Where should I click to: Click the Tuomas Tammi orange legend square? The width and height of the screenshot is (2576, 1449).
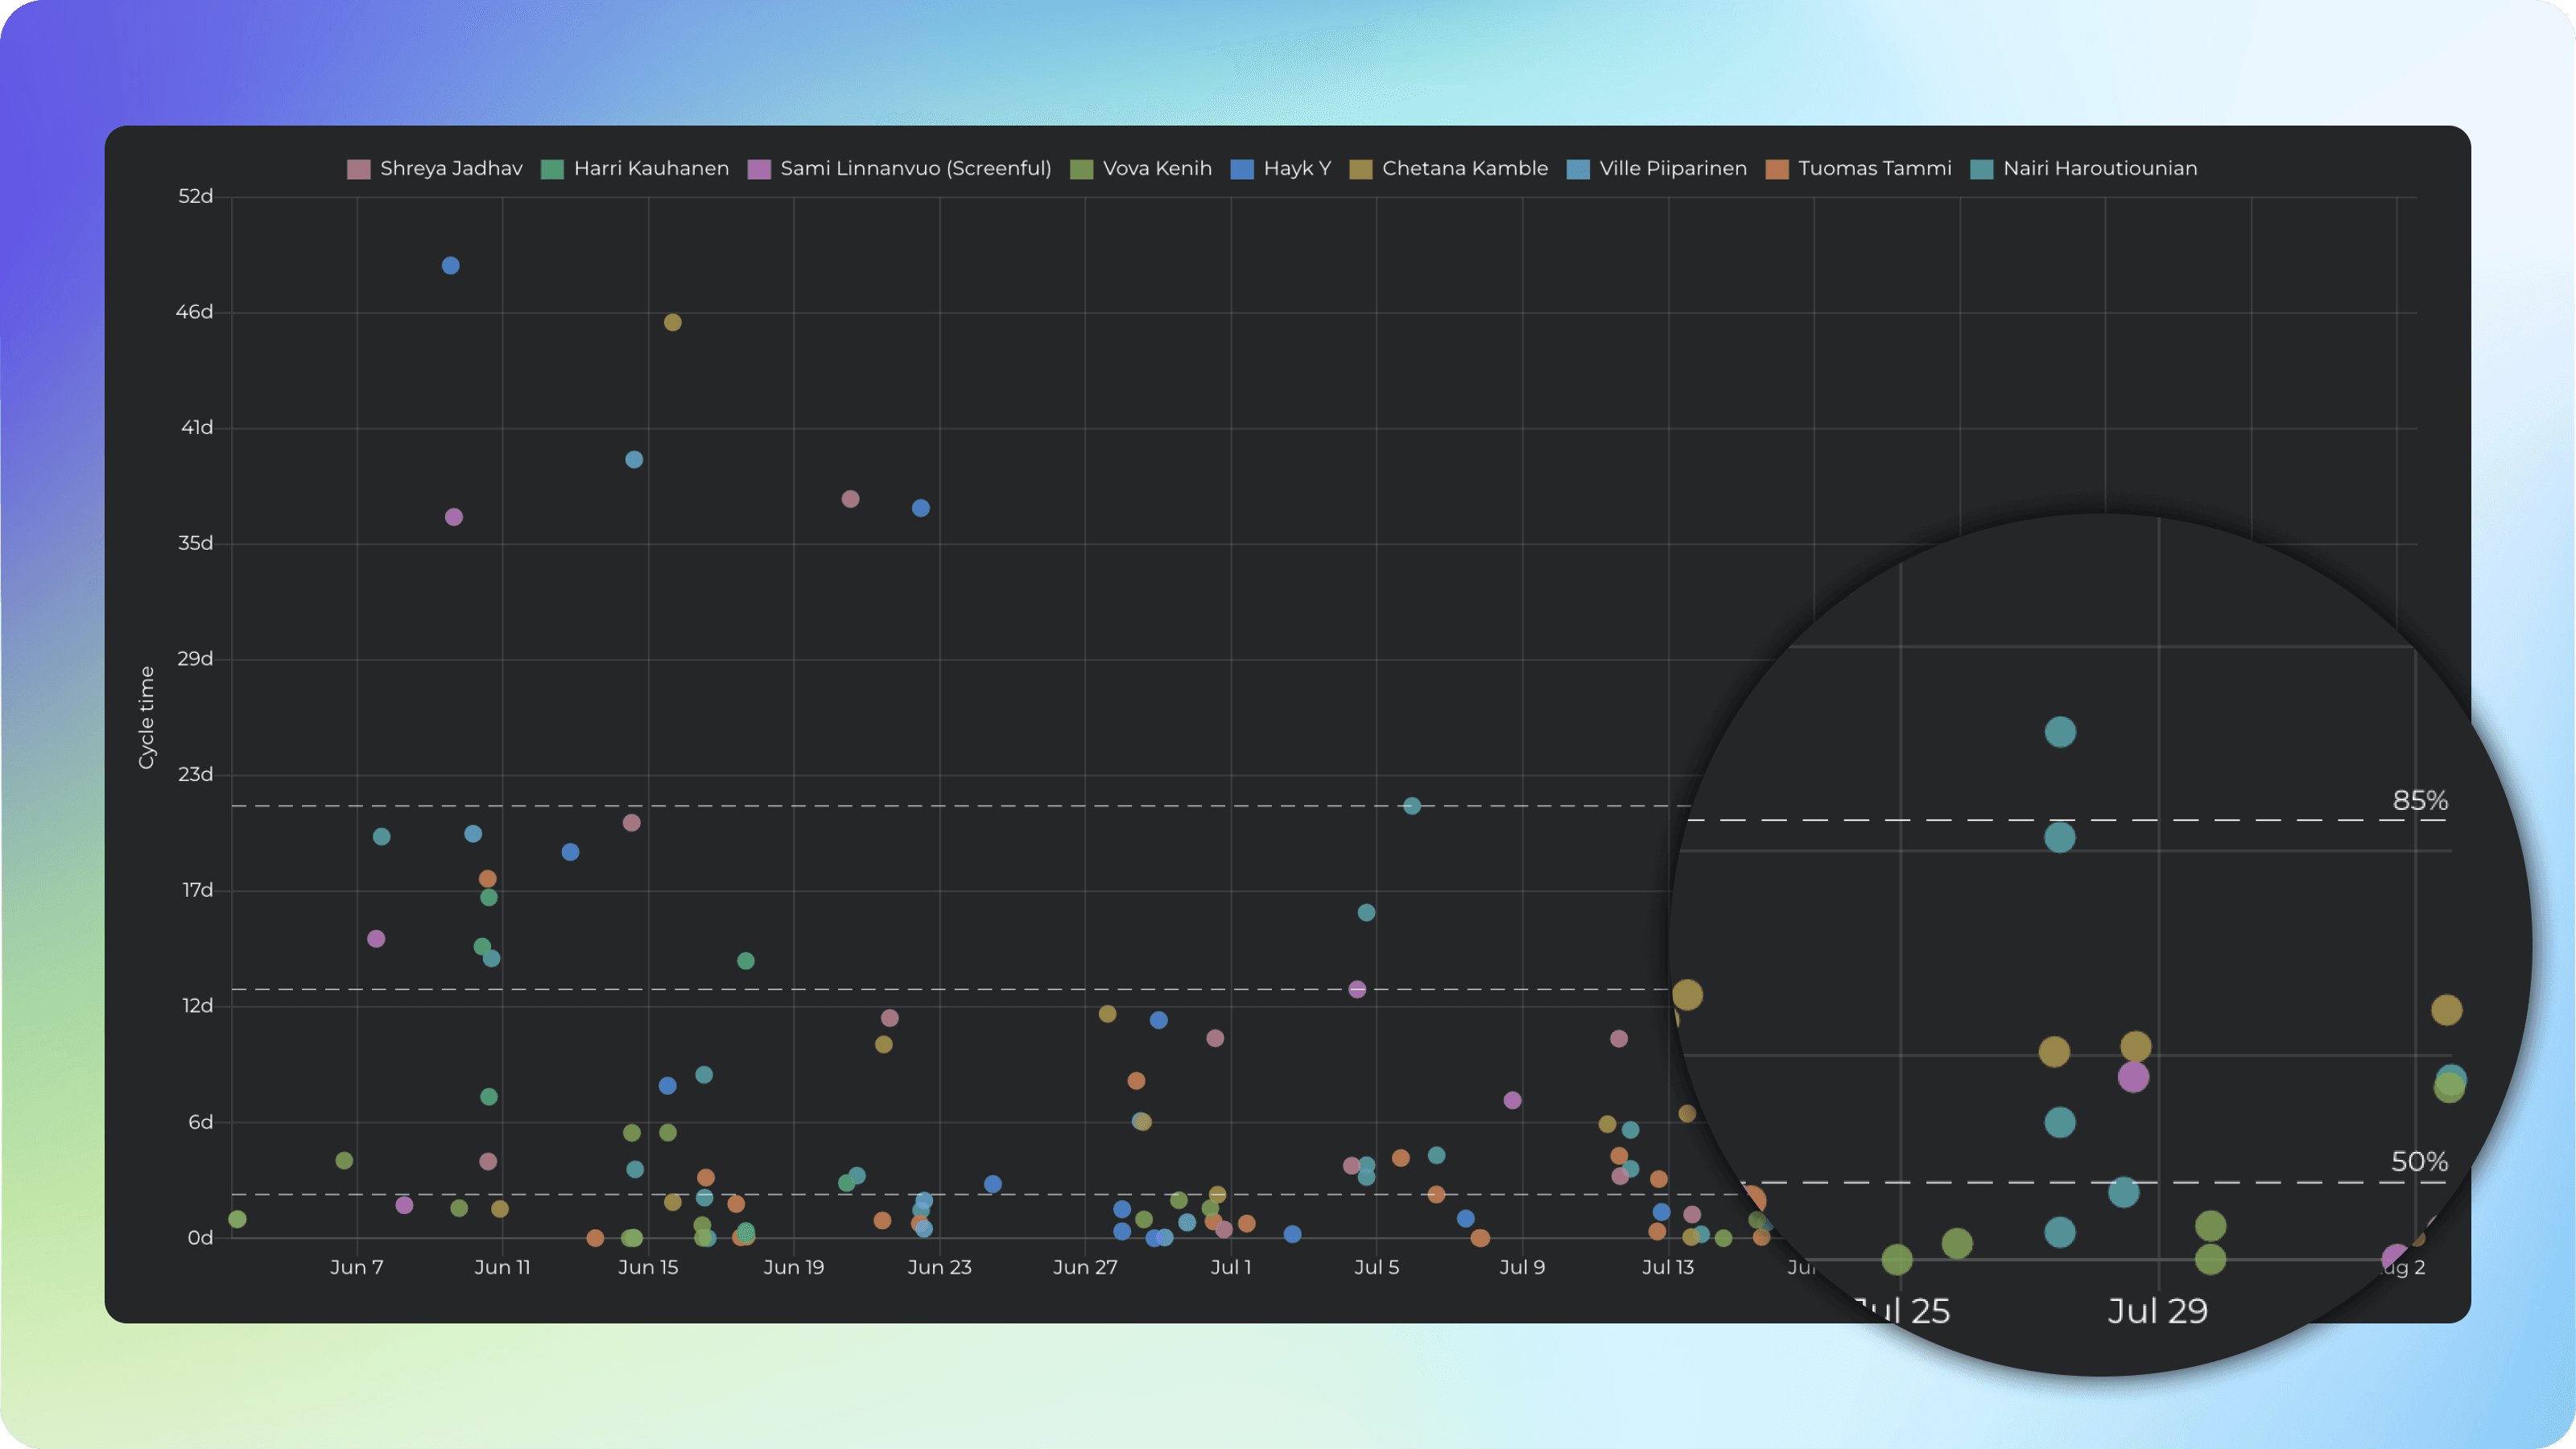(x=1777, y=169)
